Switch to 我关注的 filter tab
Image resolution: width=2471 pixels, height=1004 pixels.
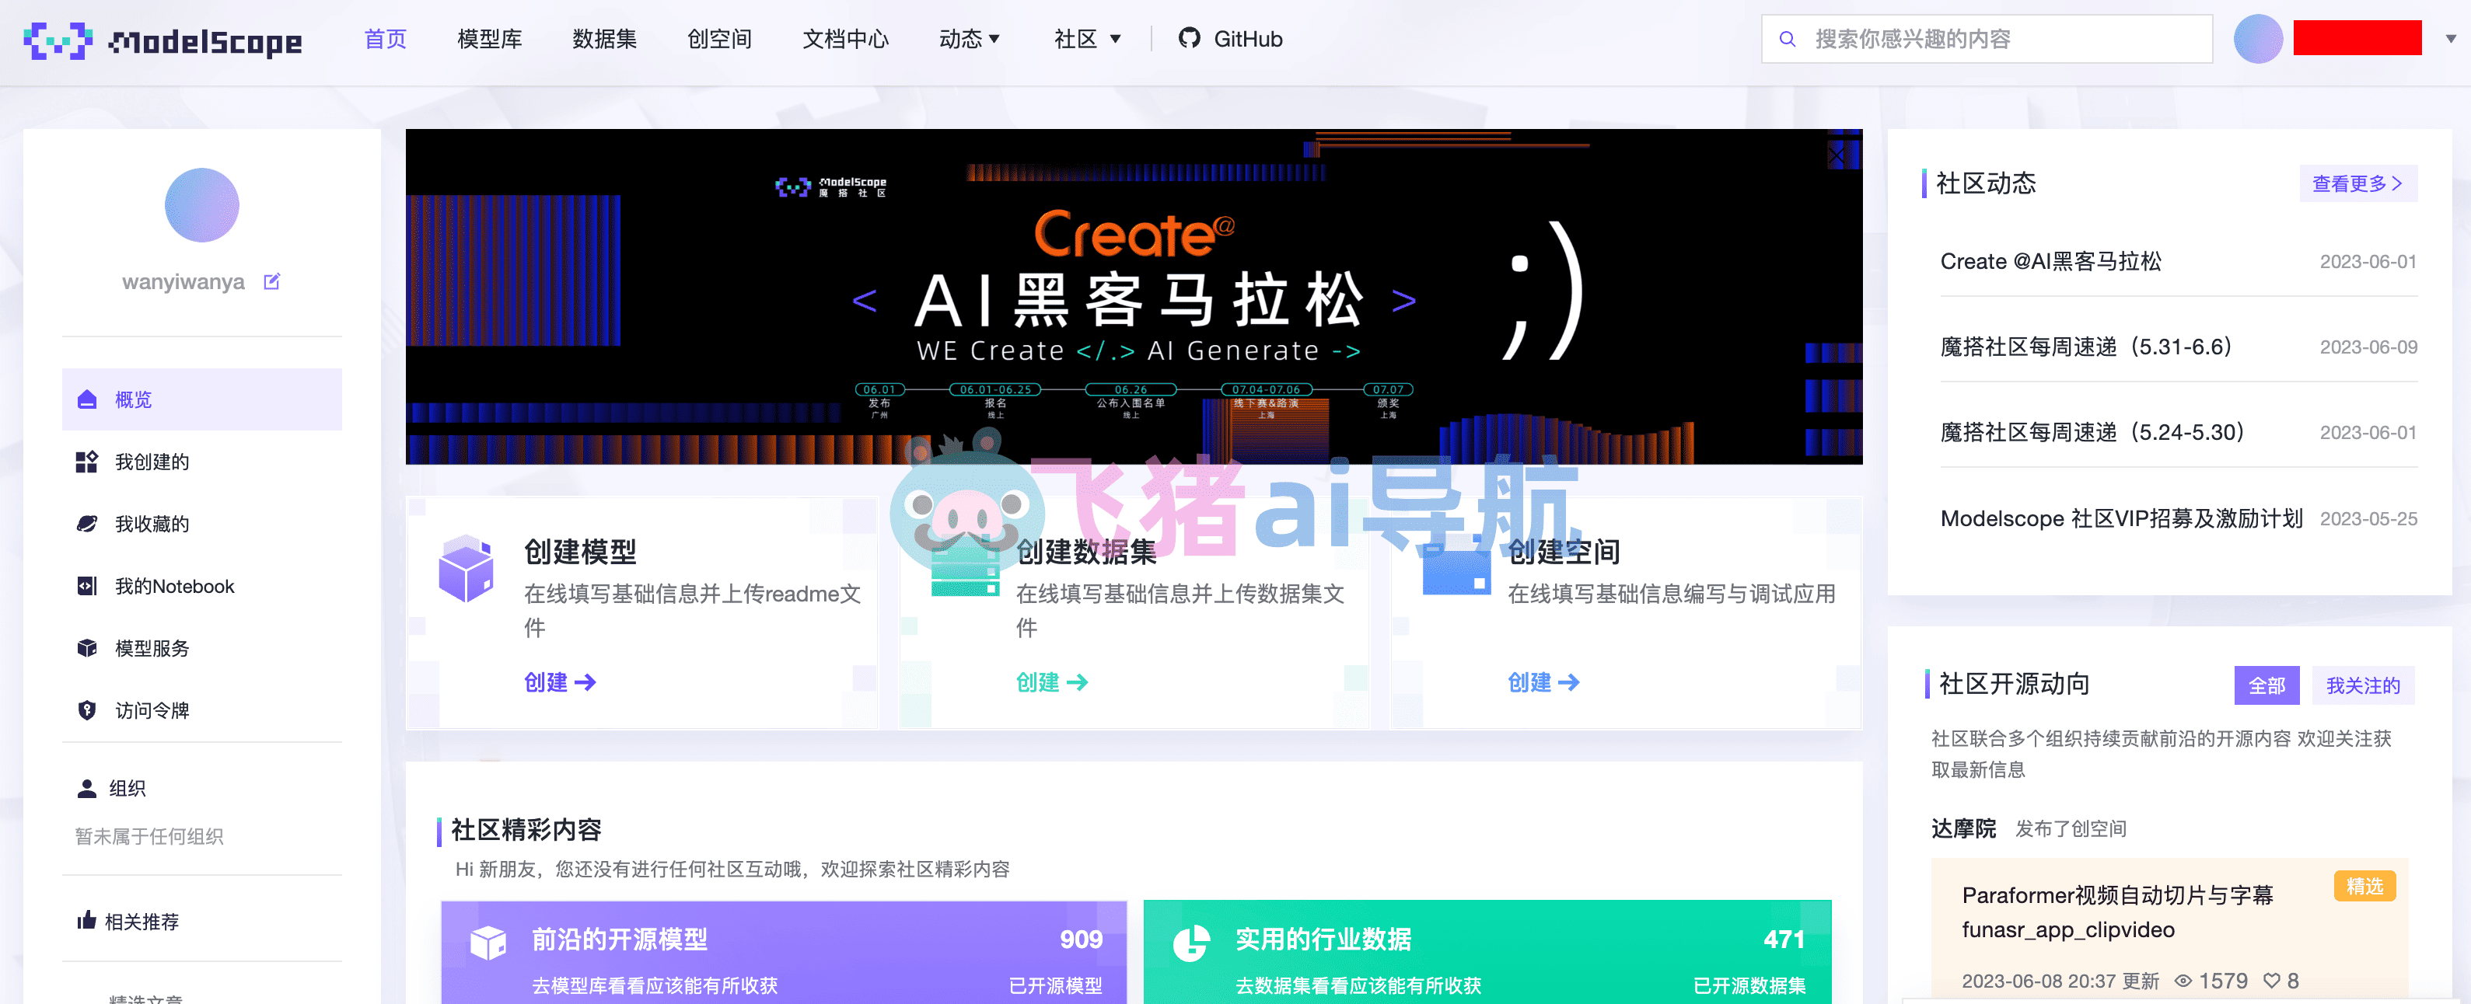[2363, 685]
